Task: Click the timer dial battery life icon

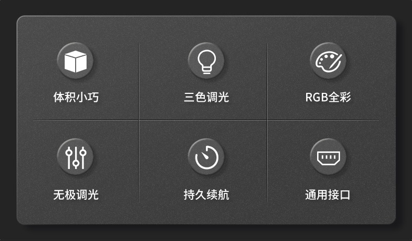Action: 207,157
